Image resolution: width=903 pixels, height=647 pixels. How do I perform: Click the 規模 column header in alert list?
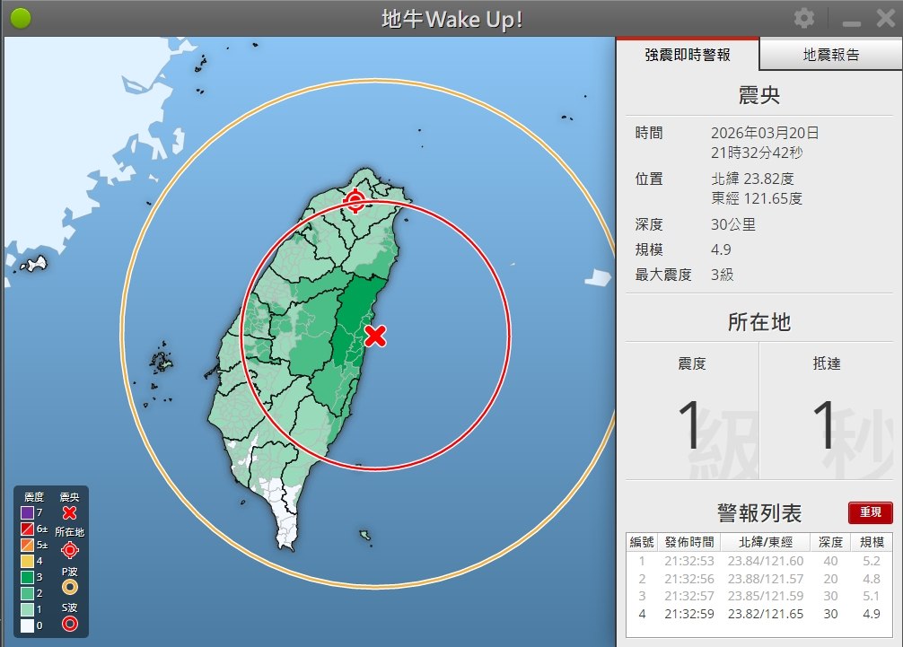pos(872,542)
